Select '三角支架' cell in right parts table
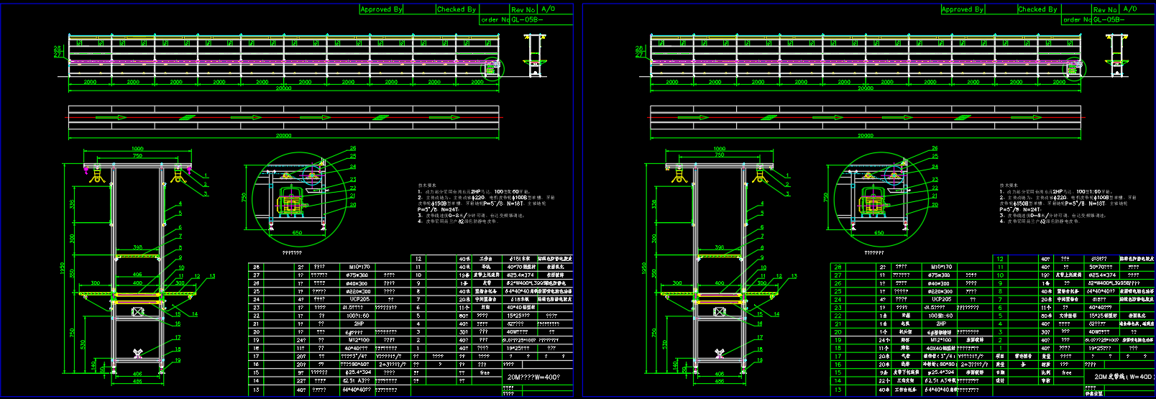The width and height of the screenshot is (1156, 399). pos(904,381)
